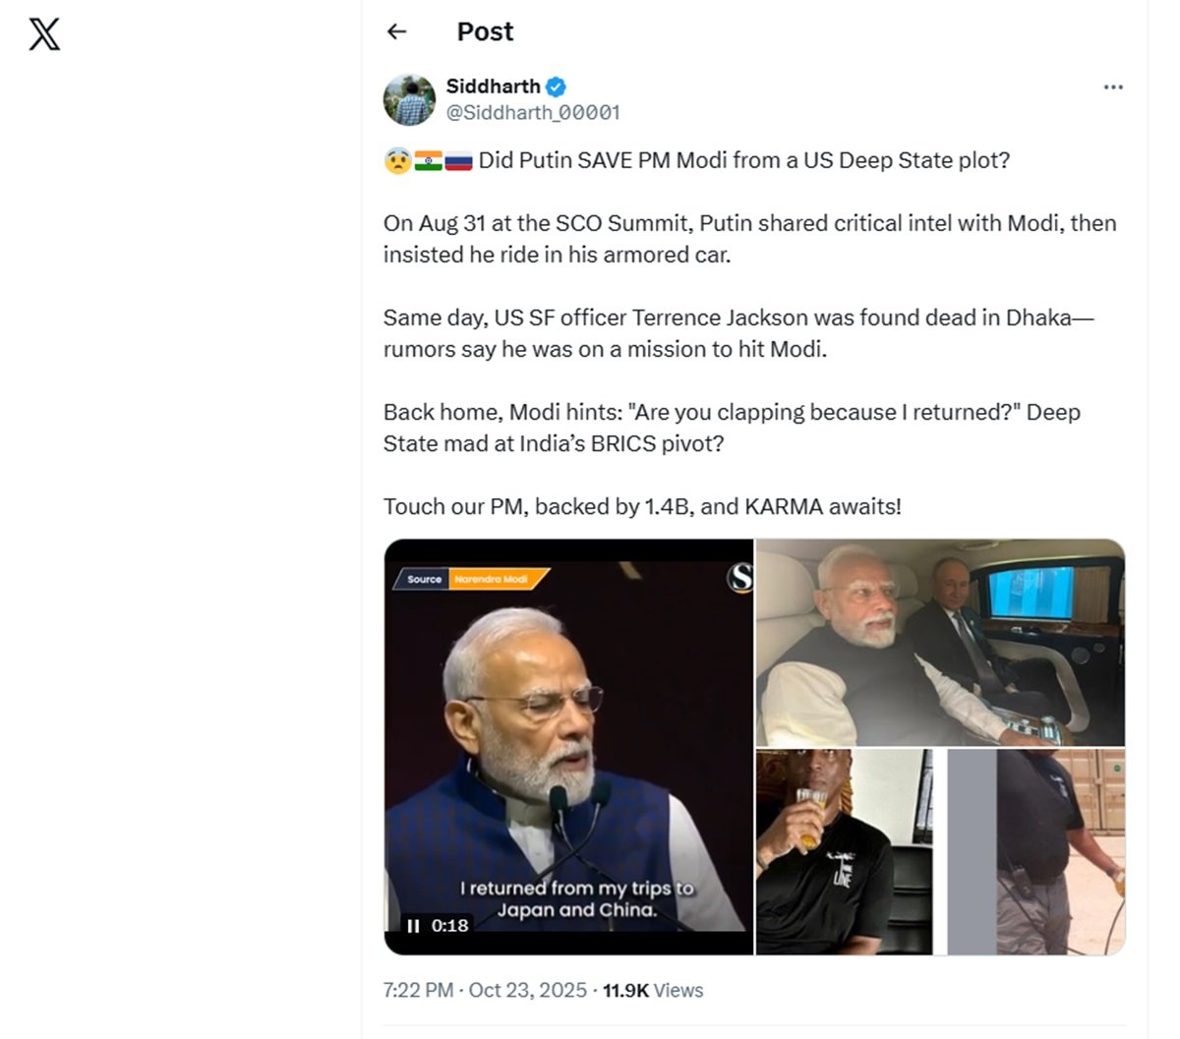Click the fearful face emoji in post
1180x1039 pixels.
[396, 161]
